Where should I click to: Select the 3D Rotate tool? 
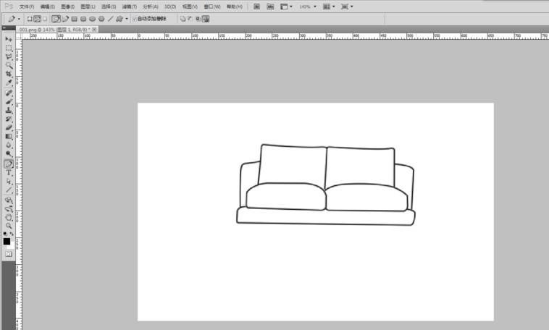coord(9,200)
